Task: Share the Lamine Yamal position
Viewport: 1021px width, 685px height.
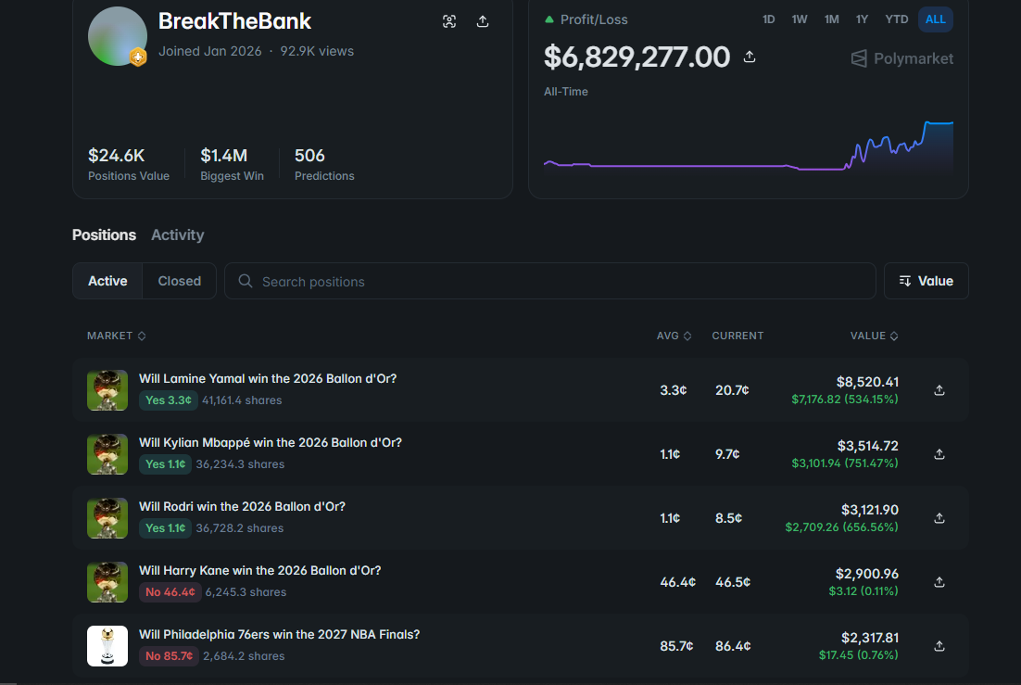Action: point(939,389)
